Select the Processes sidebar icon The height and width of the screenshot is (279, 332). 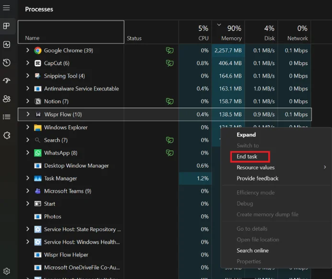(x=6, y=26)
